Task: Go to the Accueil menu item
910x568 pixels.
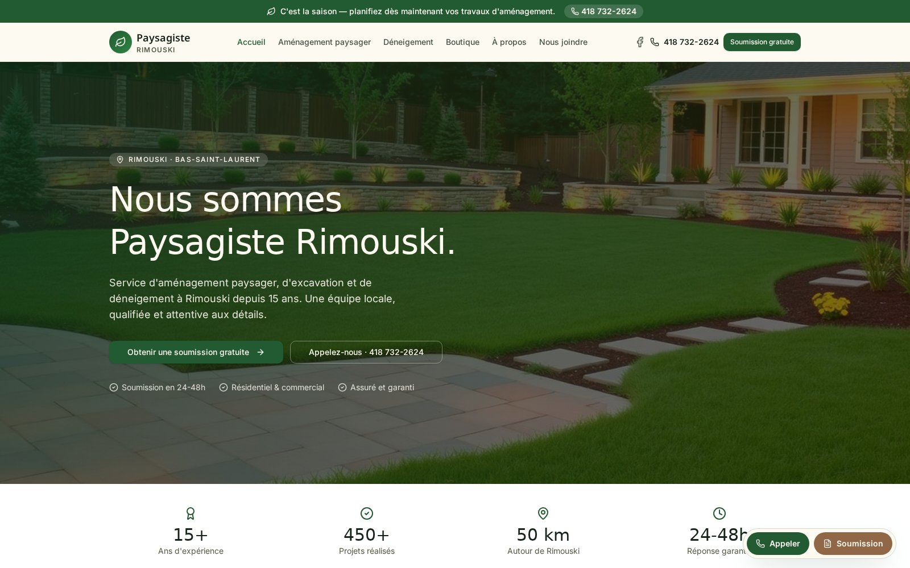Action: click(x=251, y=42)
